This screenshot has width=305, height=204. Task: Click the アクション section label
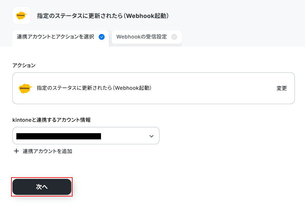coord(24,65)
